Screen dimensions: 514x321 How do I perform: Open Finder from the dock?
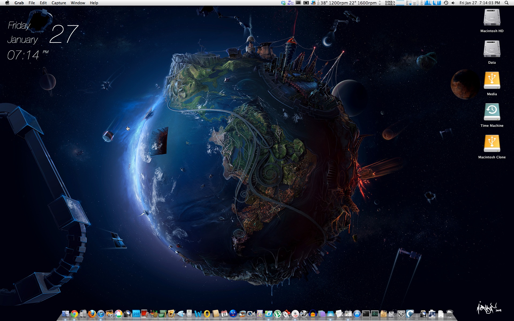pos(66,314)
